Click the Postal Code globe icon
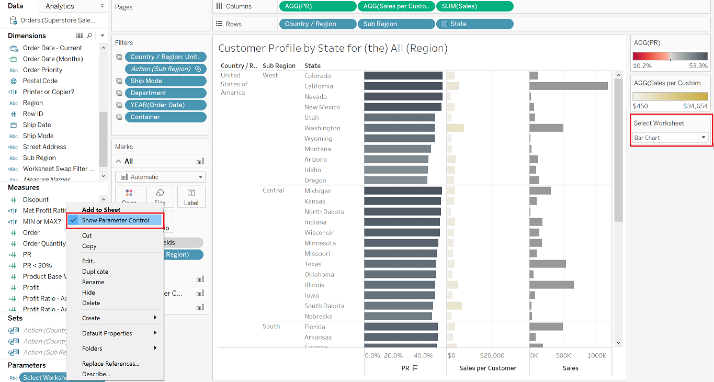Image resolution: width=714 pixels, height=382 pixels. click(x=14, y=81)
